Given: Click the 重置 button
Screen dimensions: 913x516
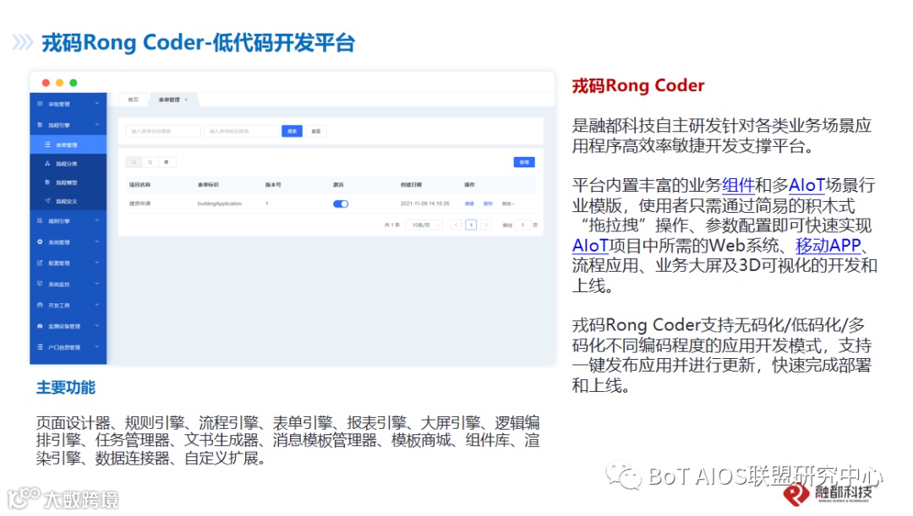Looking at the screenshot, I should [x=316, y=132].
